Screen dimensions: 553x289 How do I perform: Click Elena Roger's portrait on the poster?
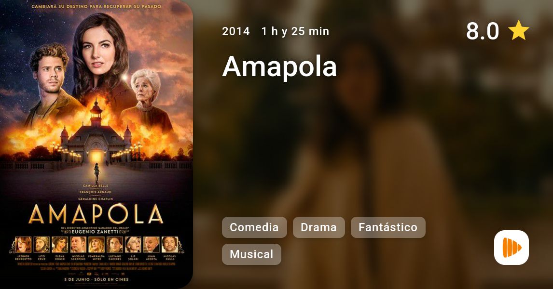pyautogui.click(x=60, y=245)
